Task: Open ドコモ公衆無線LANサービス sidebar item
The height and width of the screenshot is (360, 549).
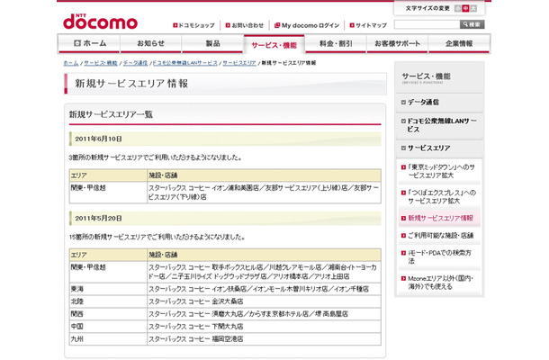Action: coord(439,125)
